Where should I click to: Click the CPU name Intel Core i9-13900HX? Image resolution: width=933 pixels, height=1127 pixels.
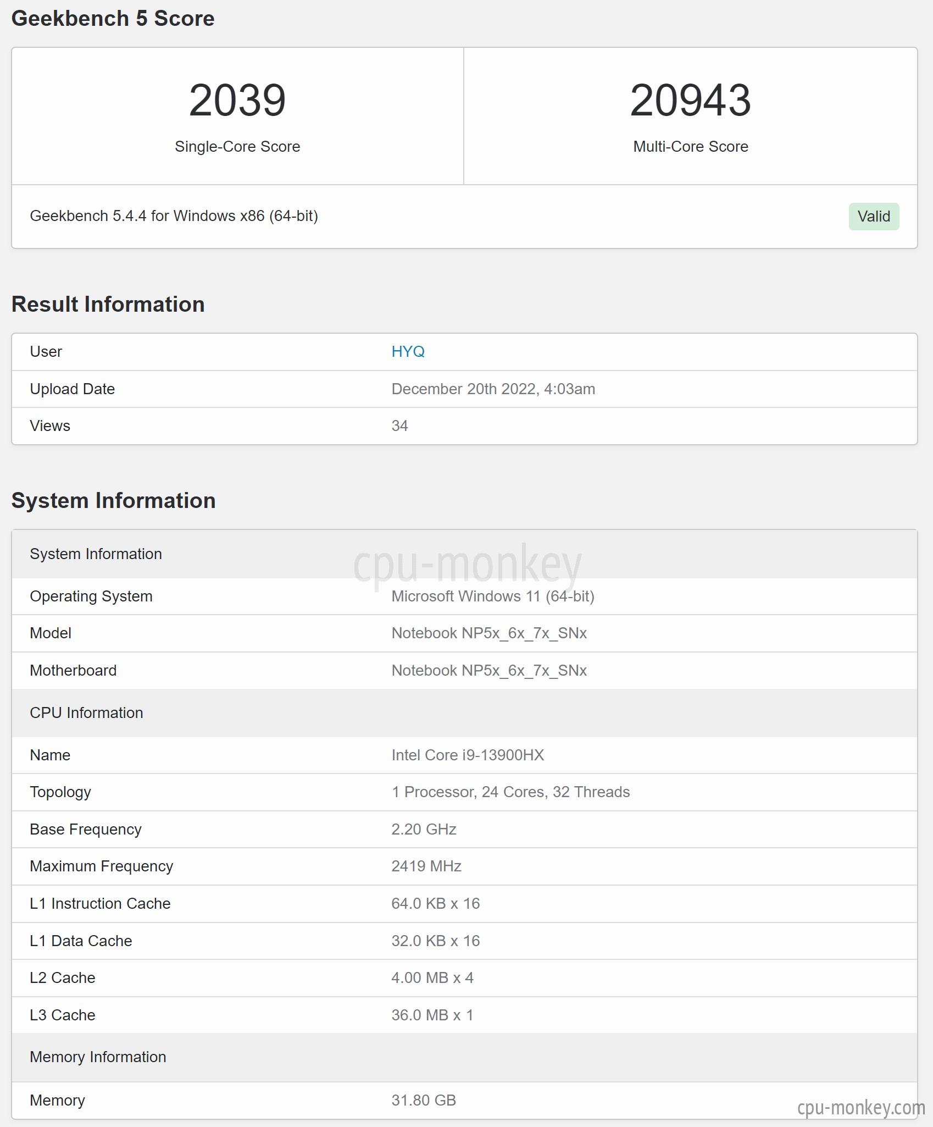pos(468,755)
